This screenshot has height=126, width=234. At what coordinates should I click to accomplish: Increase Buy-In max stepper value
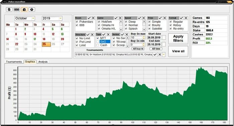(144, 36)
